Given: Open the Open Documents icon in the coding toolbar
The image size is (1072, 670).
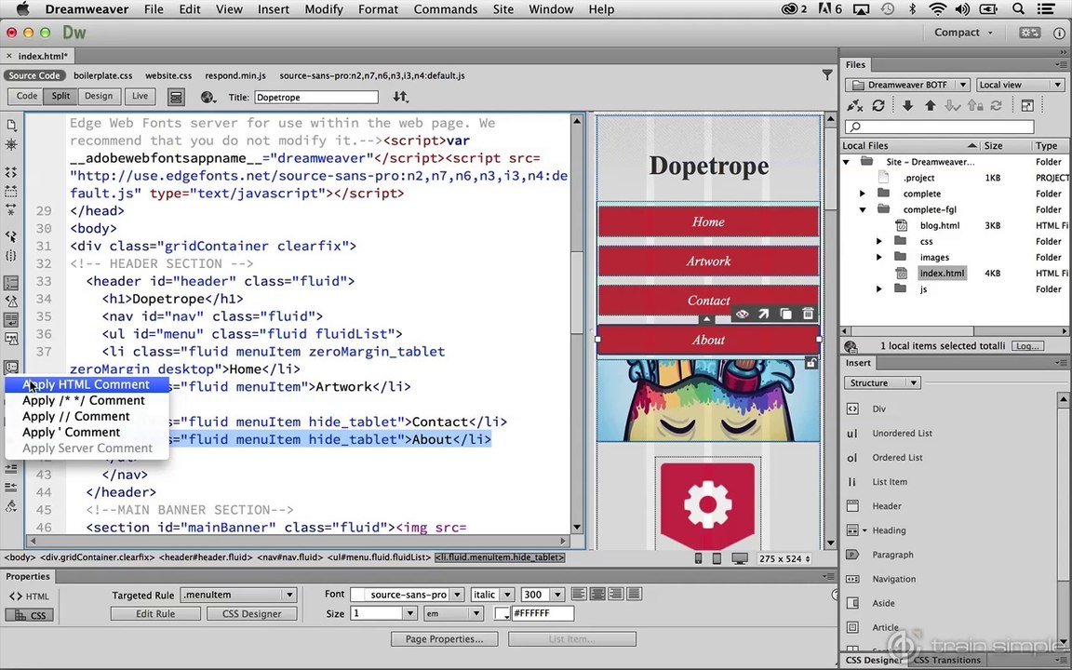Looking at the screenshot, I should (x=11, y=125).
